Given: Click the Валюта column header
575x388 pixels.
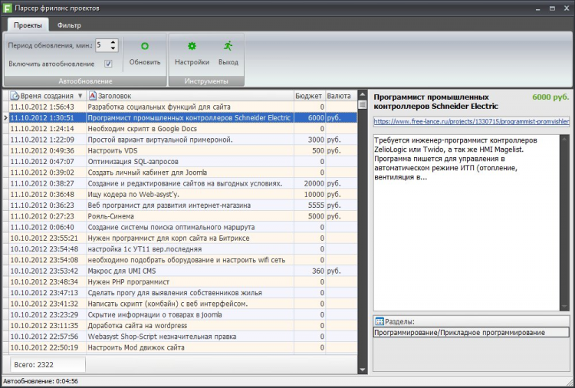Looking at the screenshot, I should coord(339,96).
